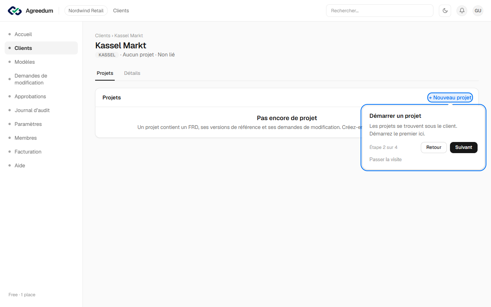Click the Démarrer un projet popup title
The image size is (491, 307).
395,116
